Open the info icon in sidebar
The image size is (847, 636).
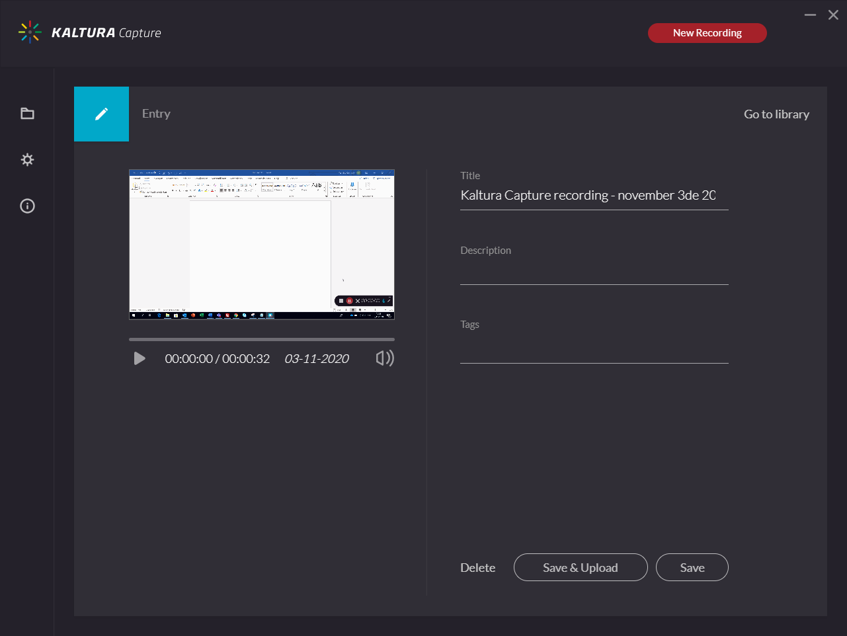[27, 206]
